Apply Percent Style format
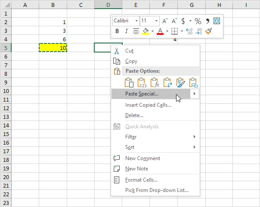The height and width of the screenshot is (207, 260). 198,21
